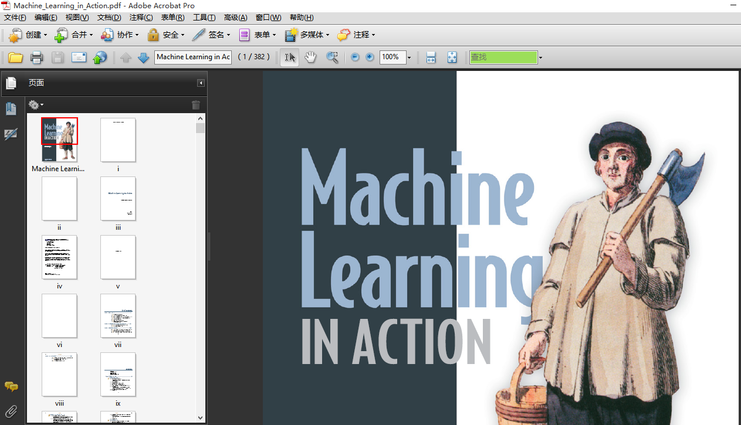This screenshot has height=425, width=741.
Task: Open the Collaborate (协作) dropdown
Action: (120, 35)
